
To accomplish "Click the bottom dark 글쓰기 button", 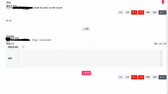I will tap(162, 77).
